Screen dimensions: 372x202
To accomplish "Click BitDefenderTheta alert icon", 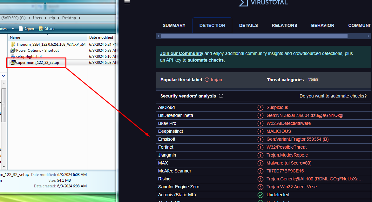I will tap(260, 116).
